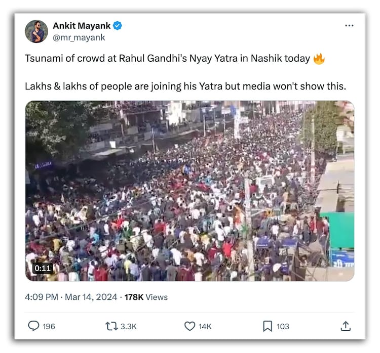Click the blue verified badge
The height and width of the screenshot is (353, 380).
pyautogui.click(x=118, y=26)
